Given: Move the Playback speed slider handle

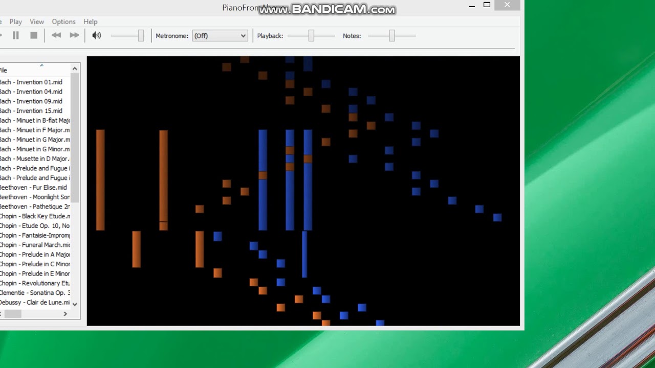Looking at the screenshot, I should coord(311,35).
